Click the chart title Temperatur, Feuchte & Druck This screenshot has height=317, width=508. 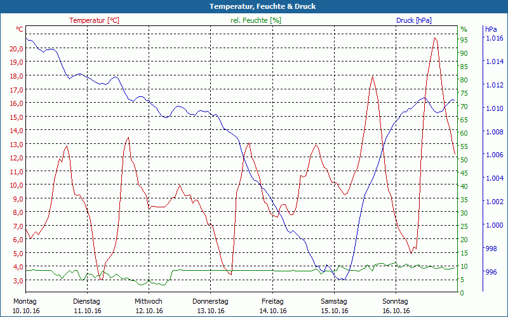tap(254, 6)
